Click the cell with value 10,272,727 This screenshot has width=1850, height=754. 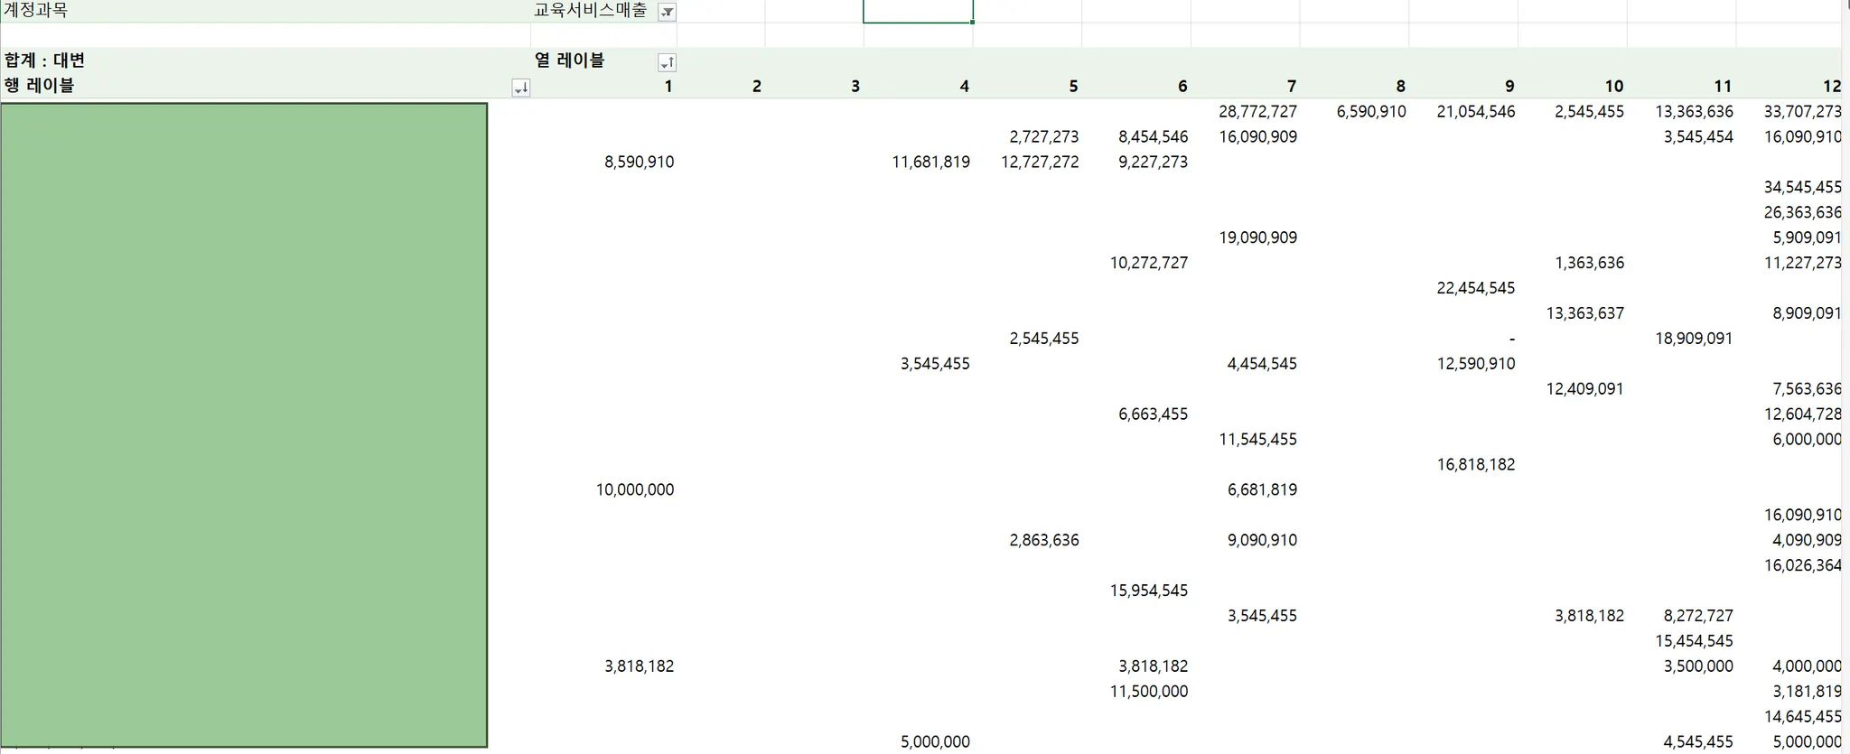1149,264
